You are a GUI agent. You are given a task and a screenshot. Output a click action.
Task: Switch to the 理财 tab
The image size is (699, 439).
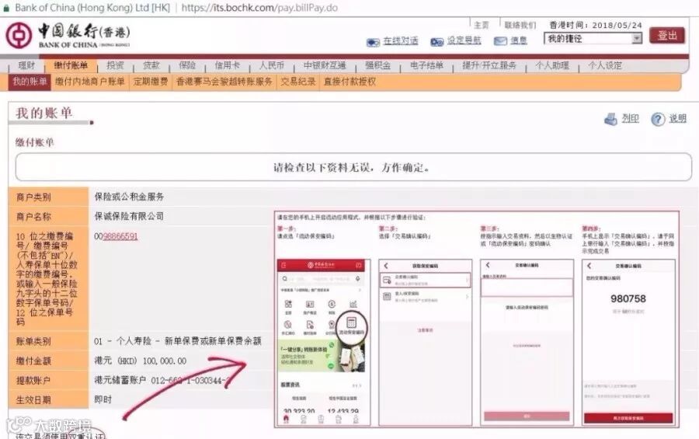click(26, 65)
